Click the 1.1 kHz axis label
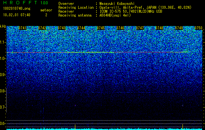The width and height of the screenshot is (205, 130). pyautogui.click(x=3, y=42)
